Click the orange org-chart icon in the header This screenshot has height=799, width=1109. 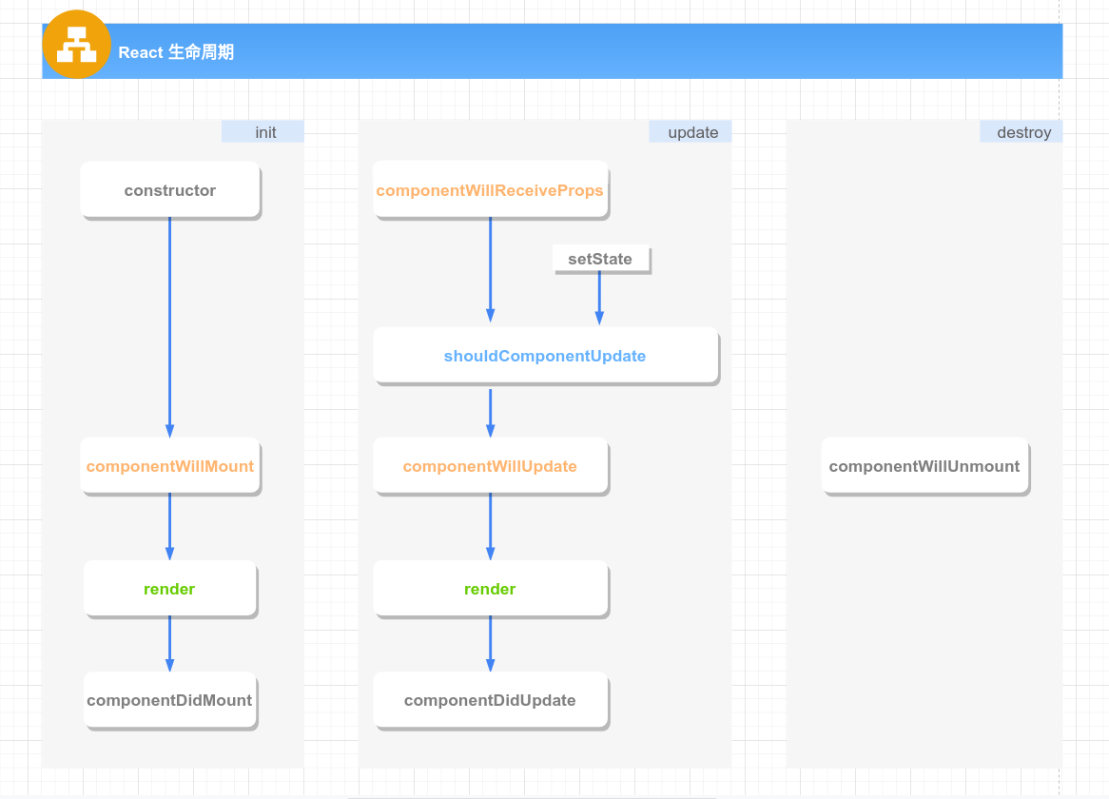76,45
